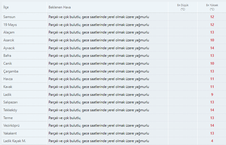This screenshot has width=226, height=145.
Task: Select the Kavak district name
Action: (x=8, y=87)
